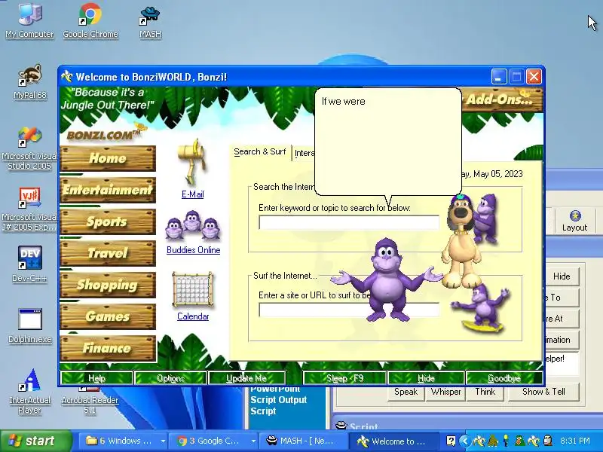Open the Games section
The image size is (603, 452).
coord(108,316)
